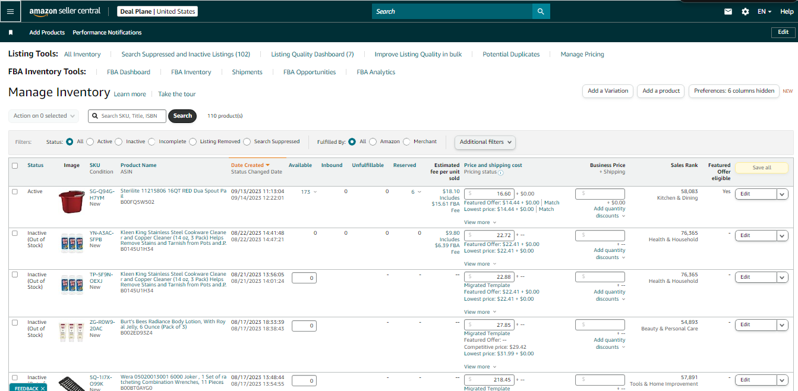Click the search magnifier button
Viewport: 798px width, 391px height.
540,11
